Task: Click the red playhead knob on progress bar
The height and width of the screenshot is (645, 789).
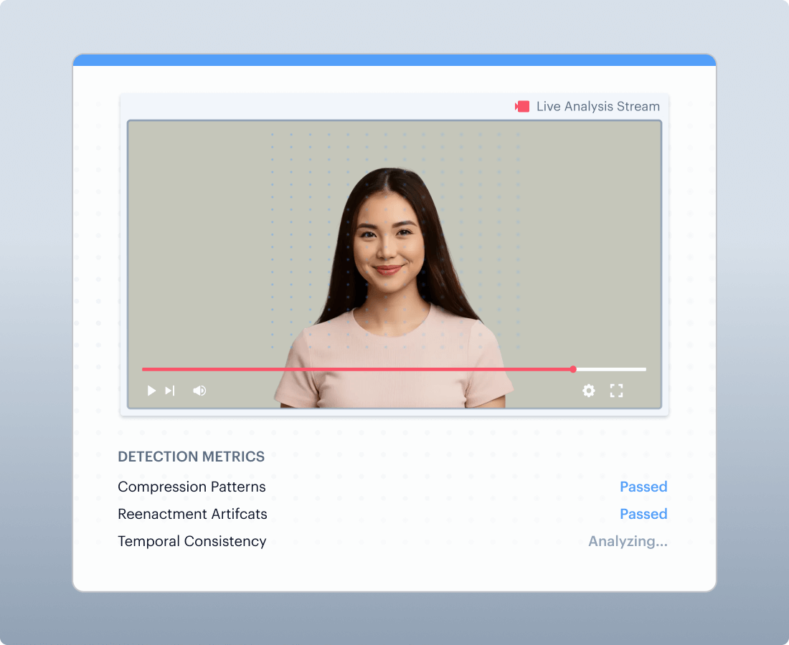Action: point(573,369)
